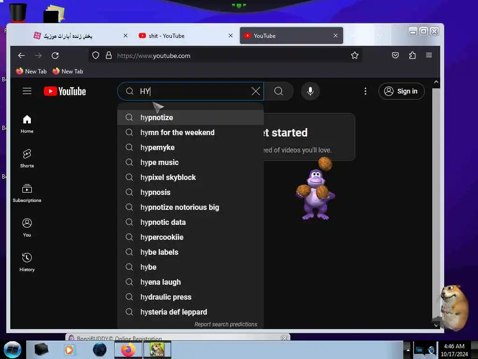The image size is (478, 359).
Task: Close the active YouTube tab
Action: (x=335, y=36)
